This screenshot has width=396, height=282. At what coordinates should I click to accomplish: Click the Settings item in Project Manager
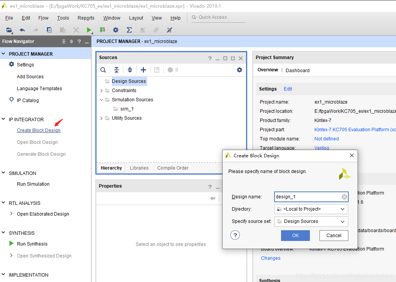[x=25, y=65]
